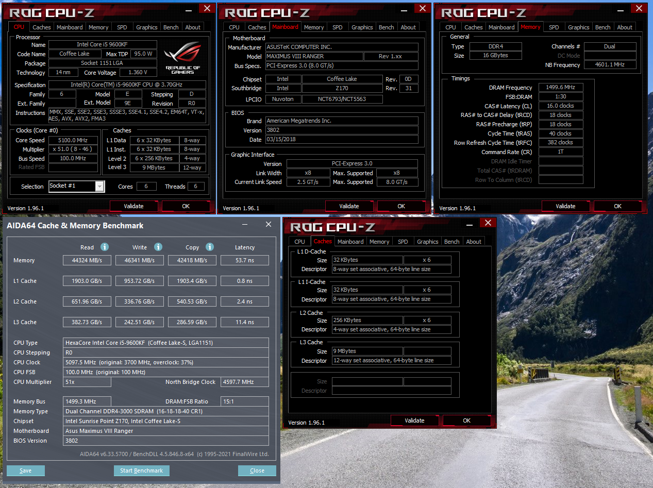653x488 pixels.
Task: Open Bench tab in the Caches window
Action: coord(451,242)
